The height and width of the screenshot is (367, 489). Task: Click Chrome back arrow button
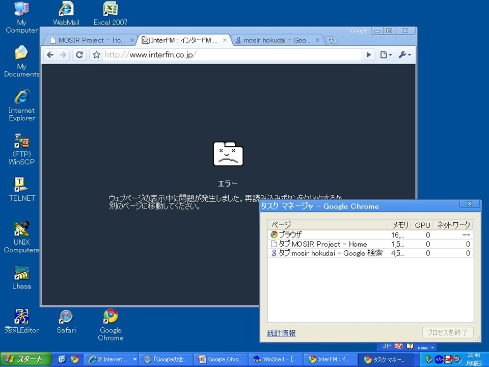pos(50,55)
